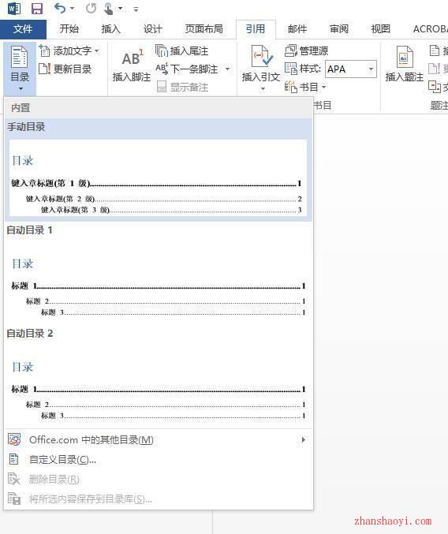This screenshot has width=448, height=534.
Task: Click the Update Table of Contents icon
Action: (x=45, y=69)
